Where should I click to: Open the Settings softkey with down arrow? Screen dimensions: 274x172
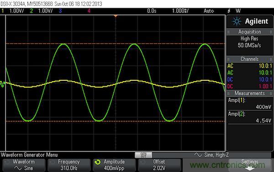(x=250, y=165)
